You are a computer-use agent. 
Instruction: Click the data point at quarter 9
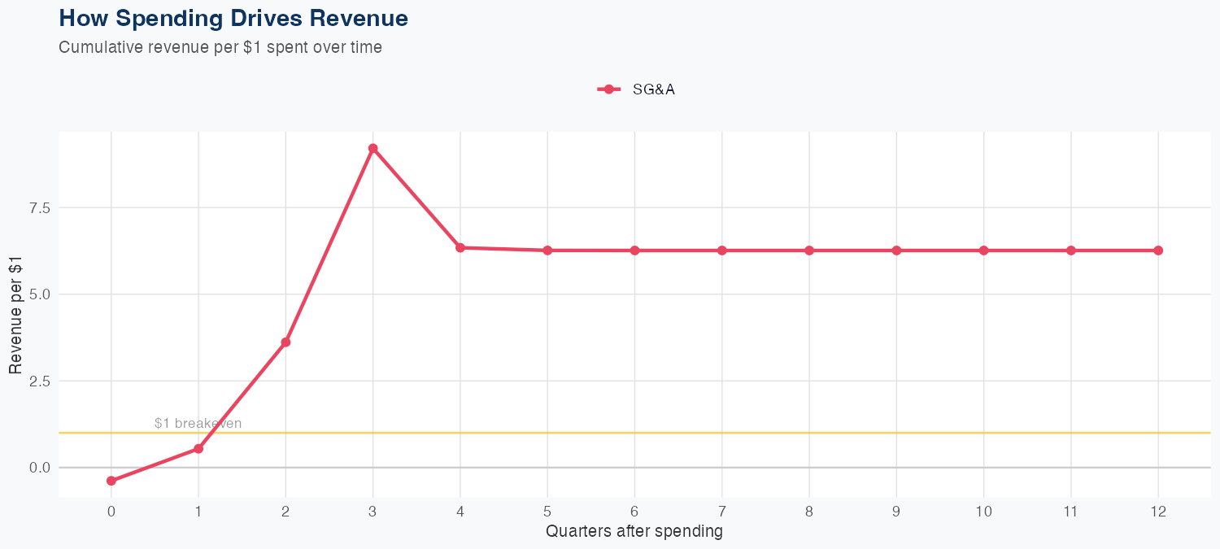[896, 251]
